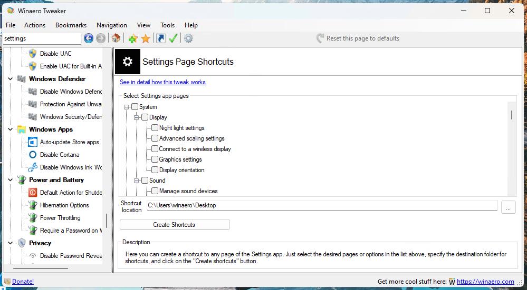This screenshot has height=290, width=527.
Task: Open settings via the toolbar gear icon
Action: (x=188, y=38)
